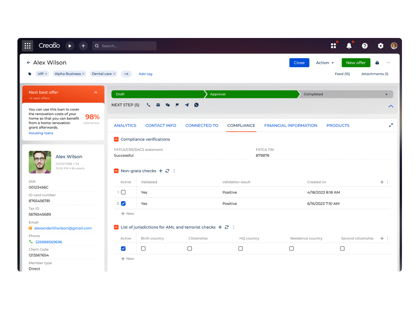
Task: Tick the Birth country checkbox
Action: click(143, 249)
